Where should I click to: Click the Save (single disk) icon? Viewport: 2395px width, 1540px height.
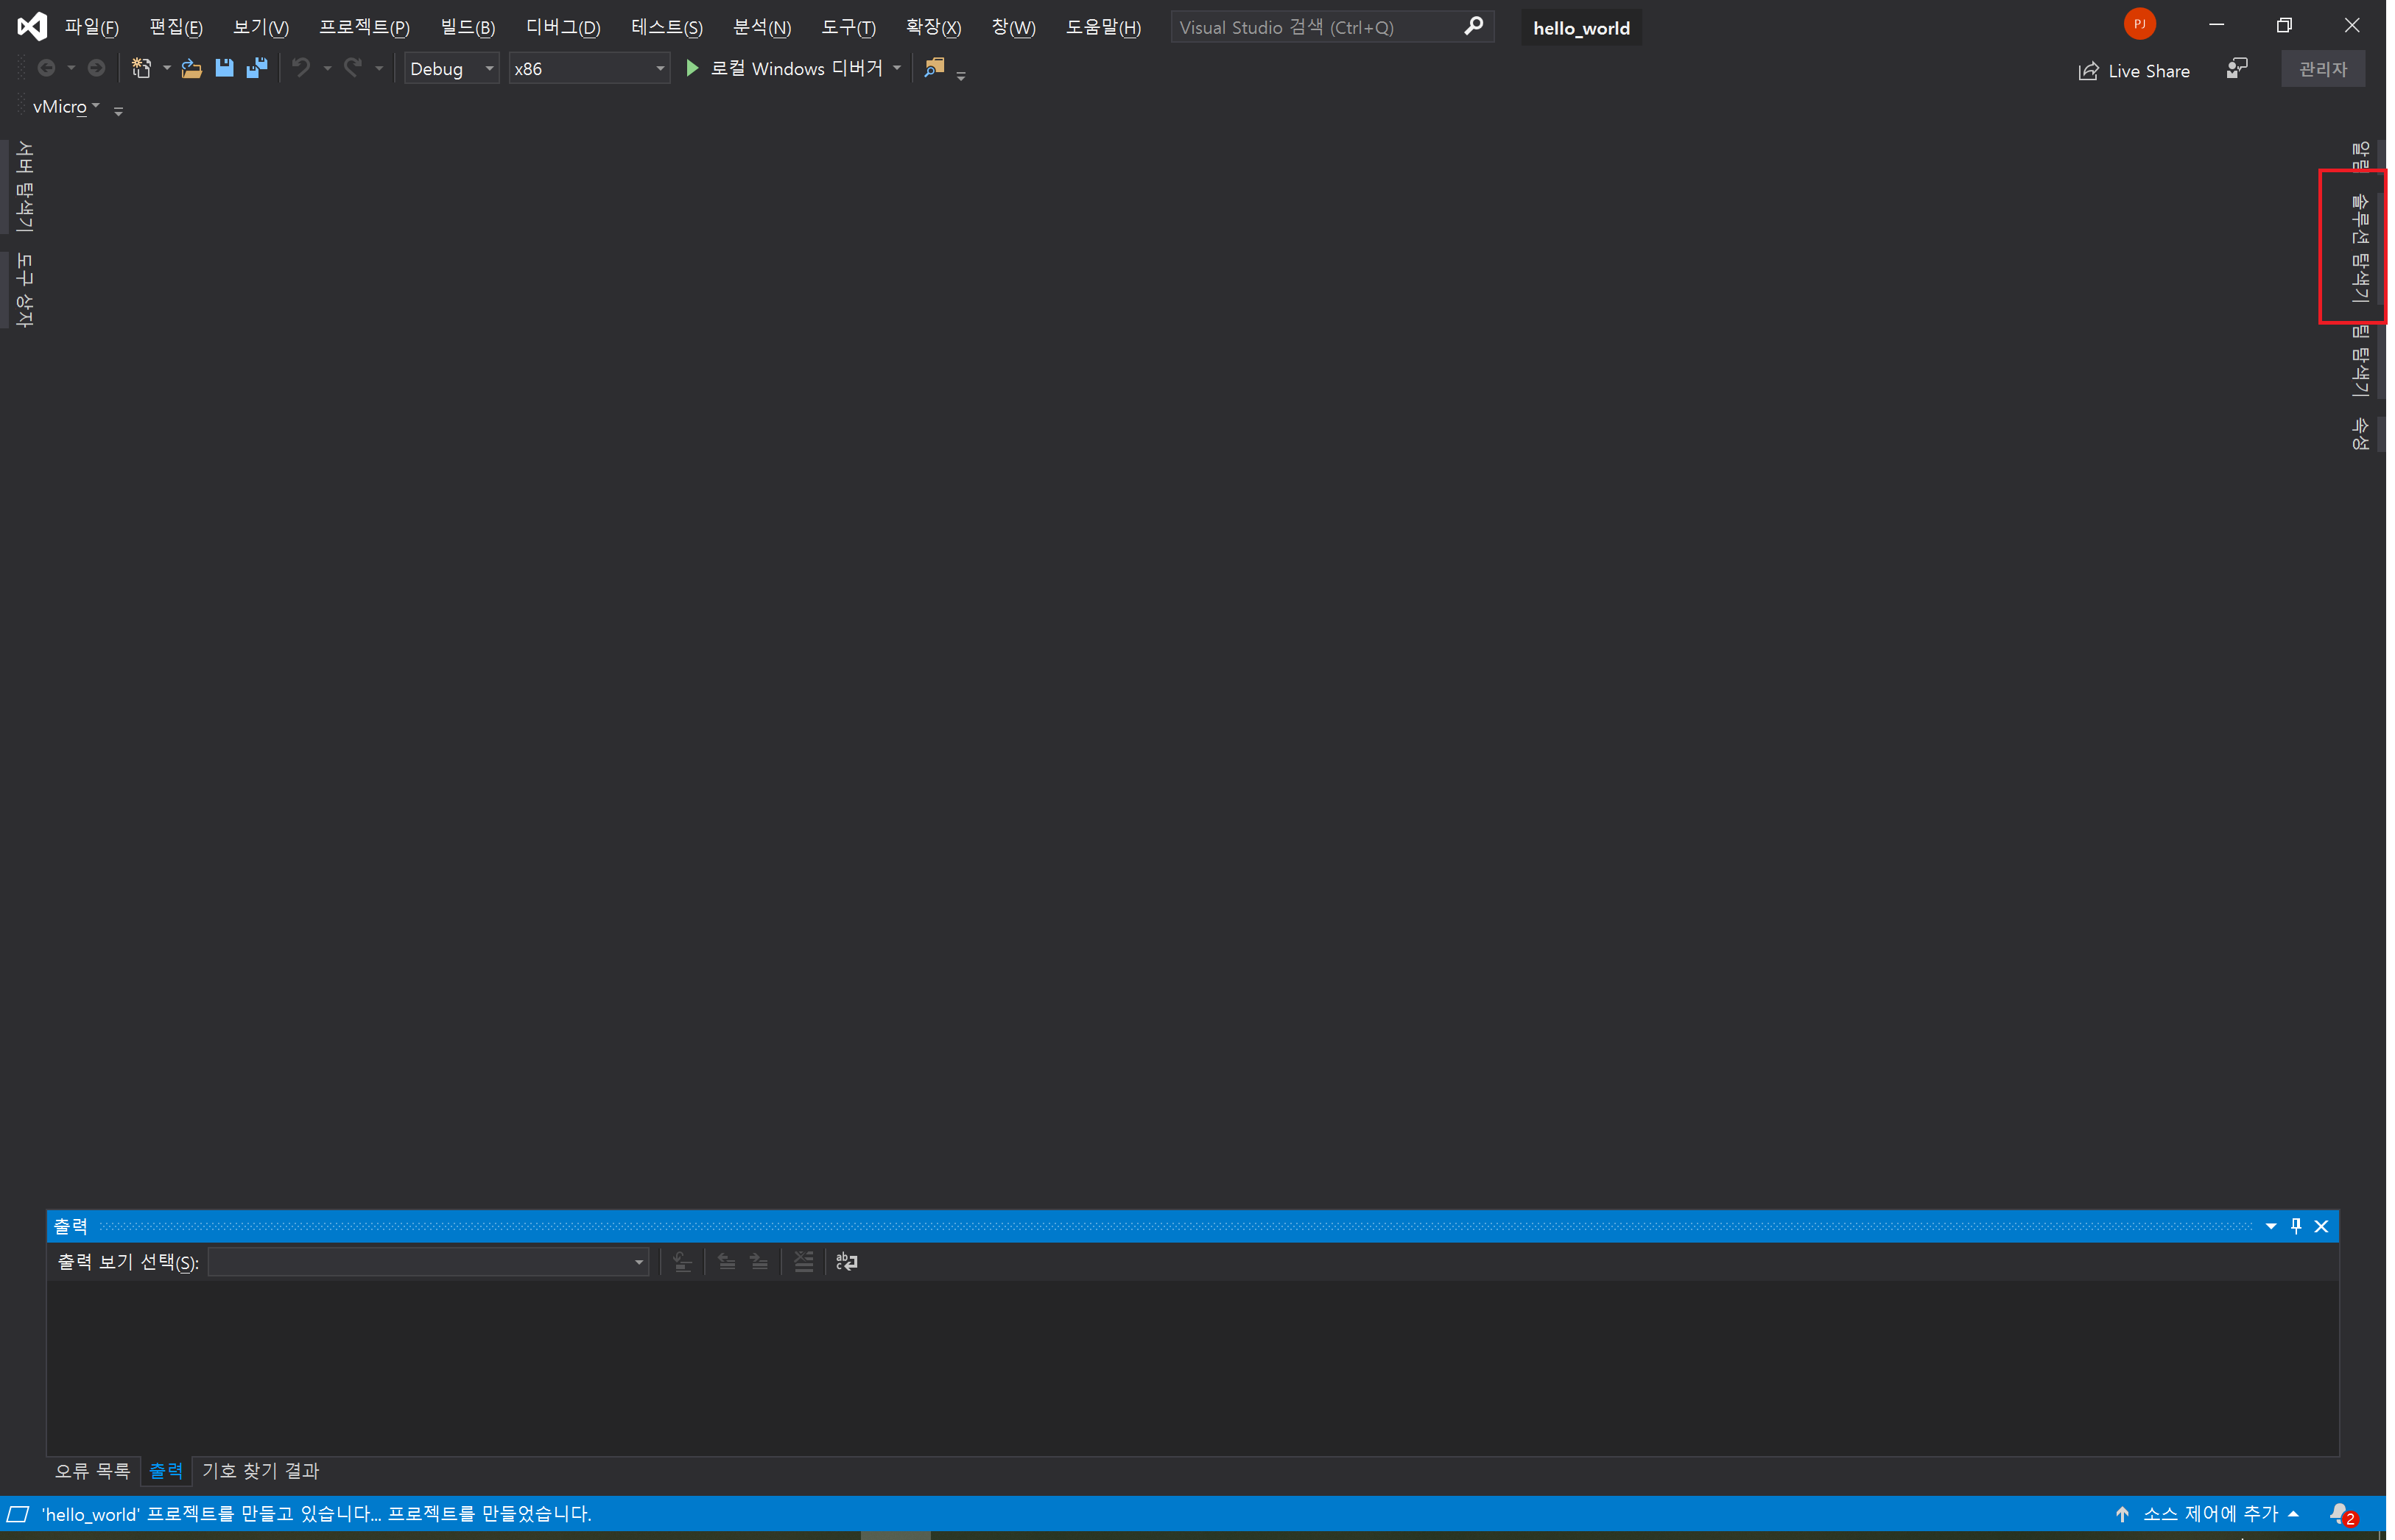[224, 68]
